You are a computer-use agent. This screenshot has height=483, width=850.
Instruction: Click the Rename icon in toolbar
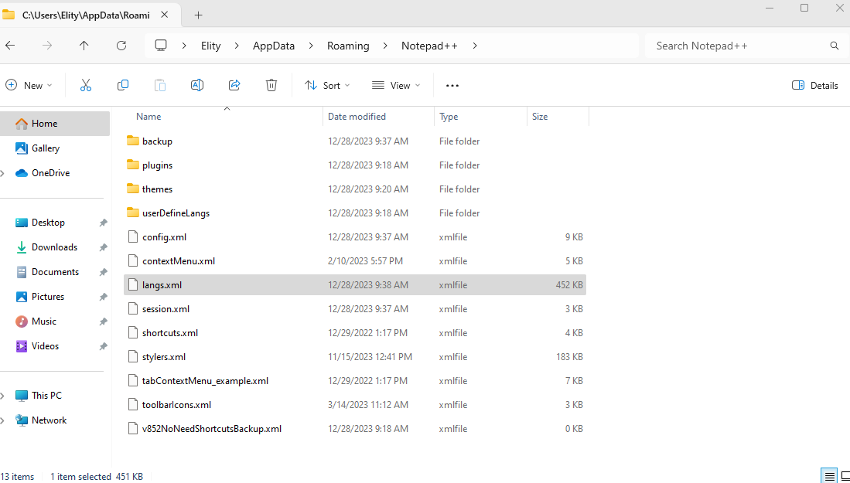tap(197, 85)
